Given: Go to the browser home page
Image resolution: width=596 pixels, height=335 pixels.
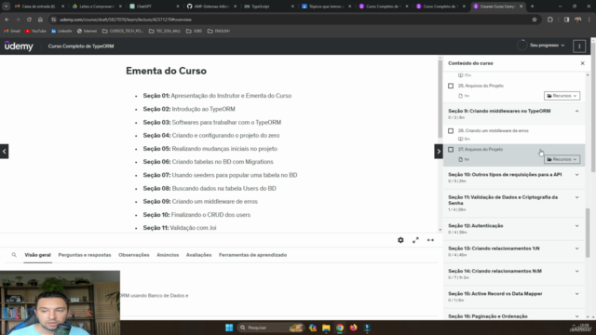Looking at the screenshot, I should pos(40,20).
